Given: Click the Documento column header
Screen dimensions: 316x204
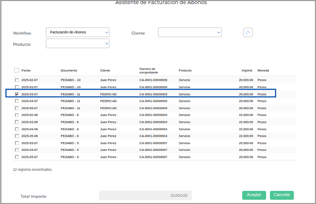Looking at the screenshot, I should 69,71.
